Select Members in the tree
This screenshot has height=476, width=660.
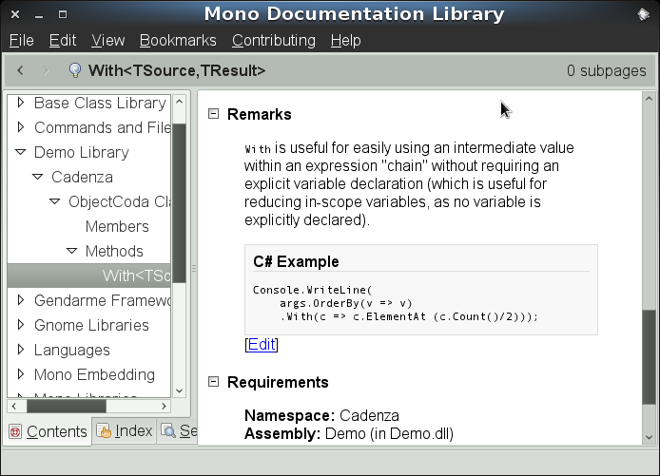[117, 226]
